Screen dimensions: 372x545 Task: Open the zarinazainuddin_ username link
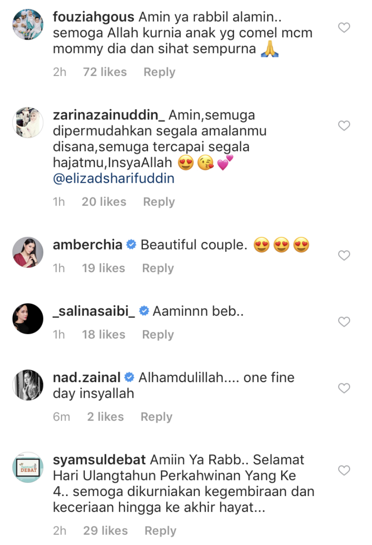coord(109,115)
